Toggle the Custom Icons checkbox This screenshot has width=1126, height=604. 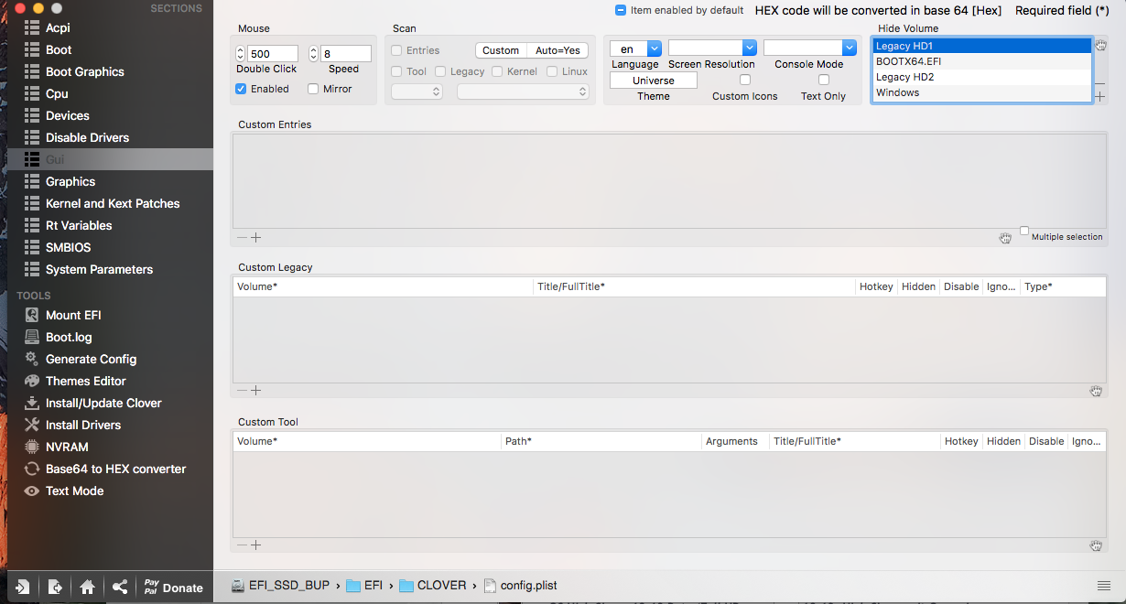point(745,80)
